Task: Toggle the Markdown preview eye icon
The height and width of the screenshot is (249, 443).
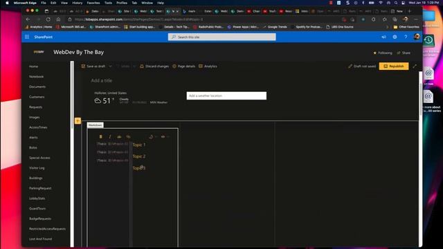Action: [163, 137]
